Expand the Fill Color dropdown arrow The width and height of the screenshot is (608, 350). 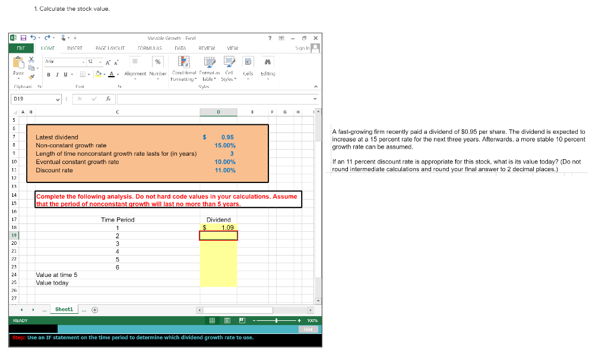pyautogui.click(x=103, y=73)
